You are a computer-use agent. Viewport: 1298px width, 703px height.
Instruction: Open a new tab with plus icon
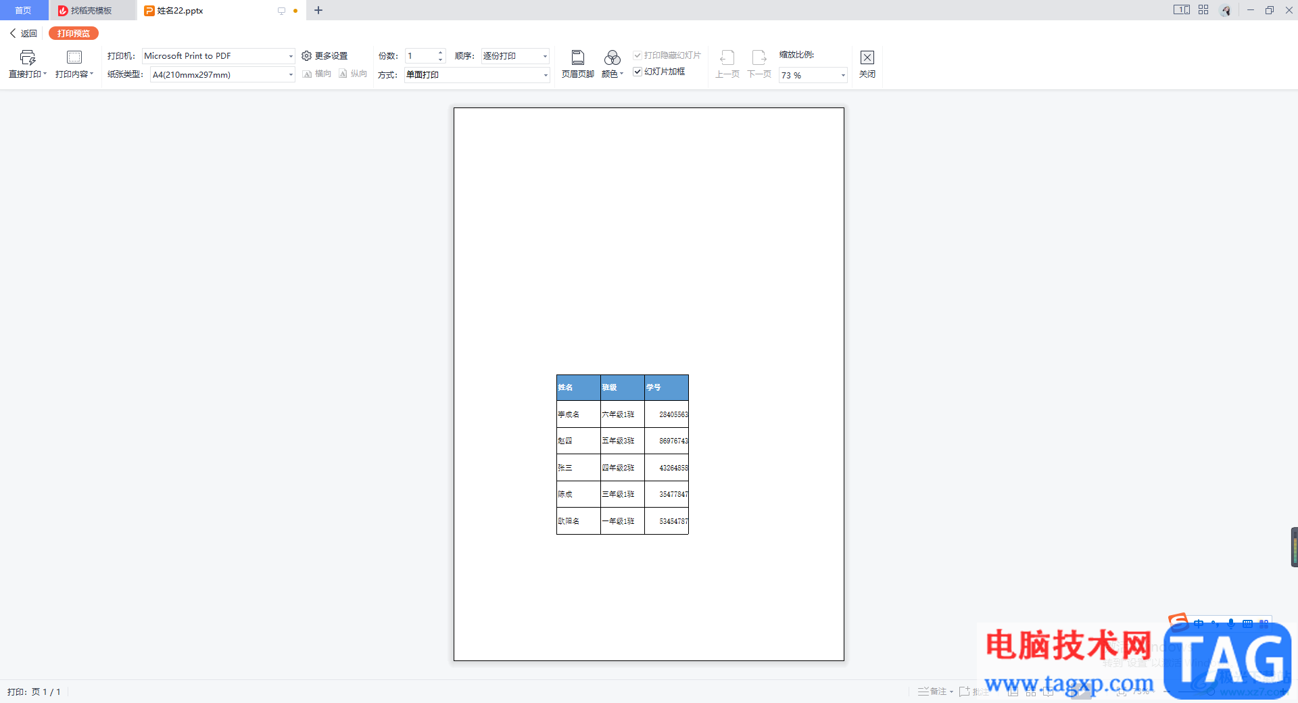coord(318,10)
